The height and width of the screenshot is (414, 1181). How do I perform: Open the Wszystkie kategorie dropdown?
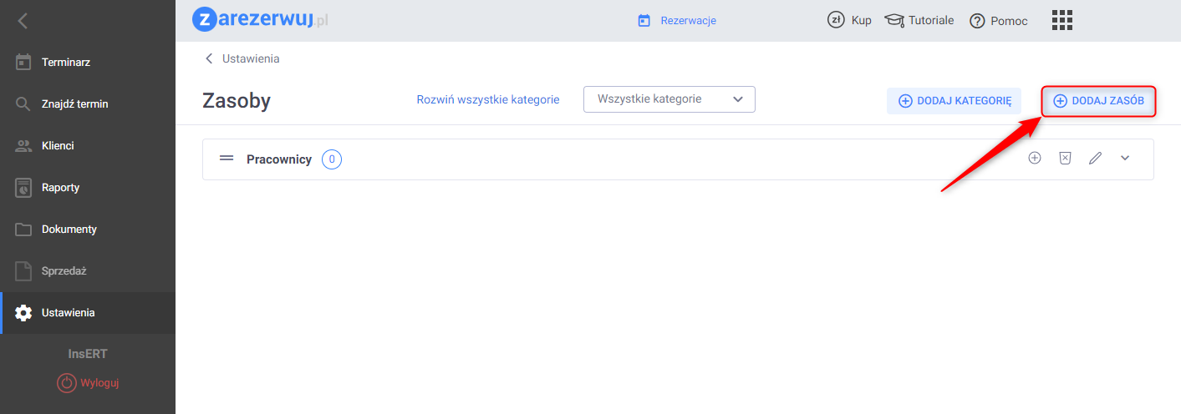669,99
